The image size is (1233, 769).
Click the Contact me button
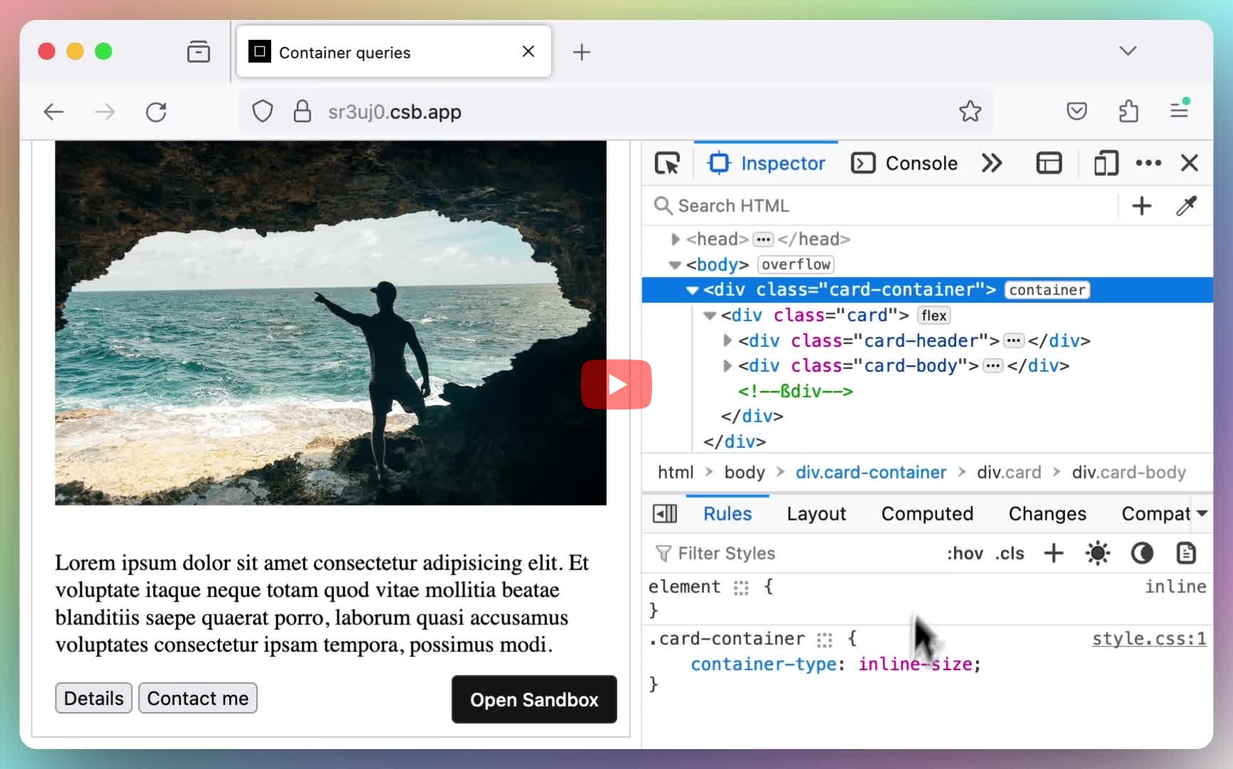(x=198, y=699)
